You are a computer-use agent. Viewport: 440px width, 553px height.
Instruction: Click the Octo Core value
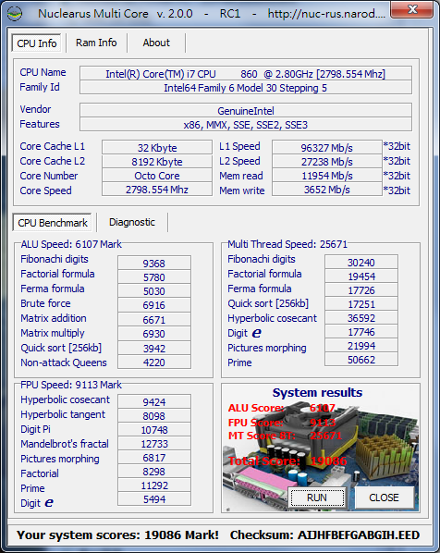[x=157, y=176]
